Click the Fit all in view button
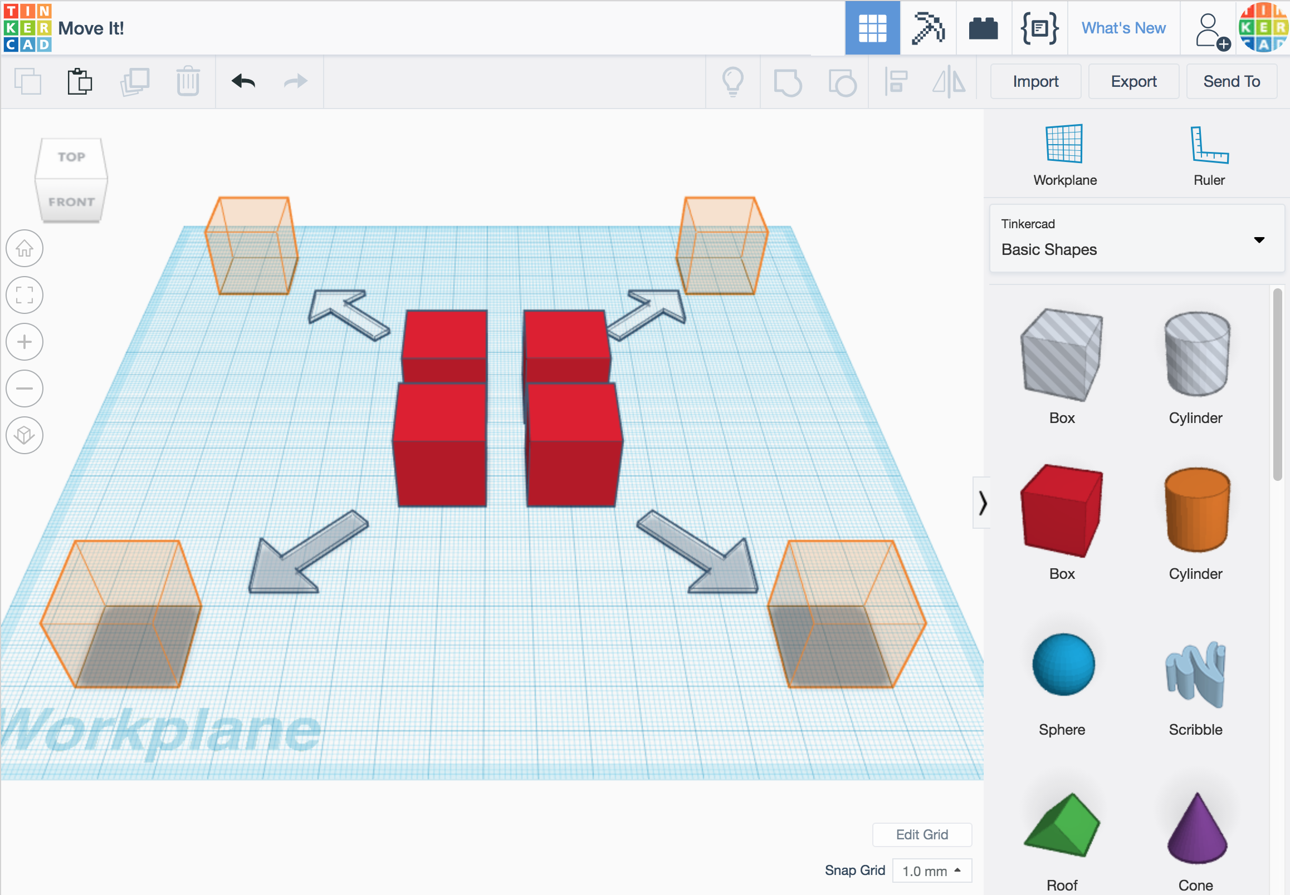 pyautogui.click(x=24, y=295)
